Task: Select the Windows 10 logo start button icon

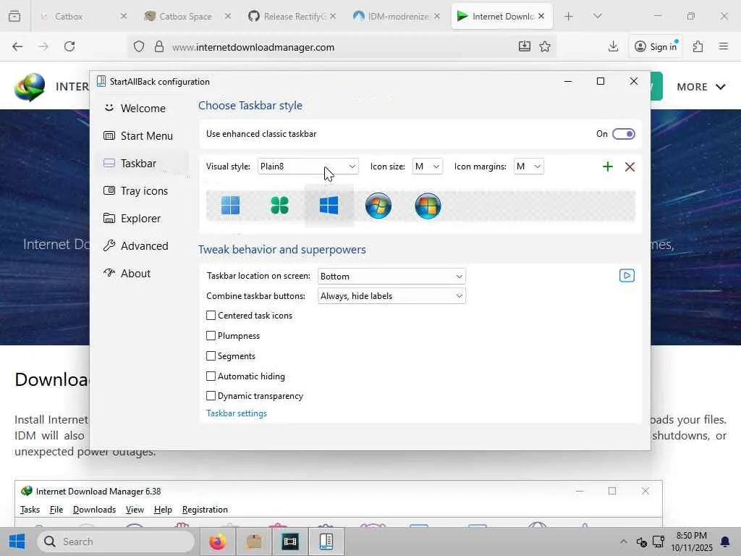Action: click(329, 206)
